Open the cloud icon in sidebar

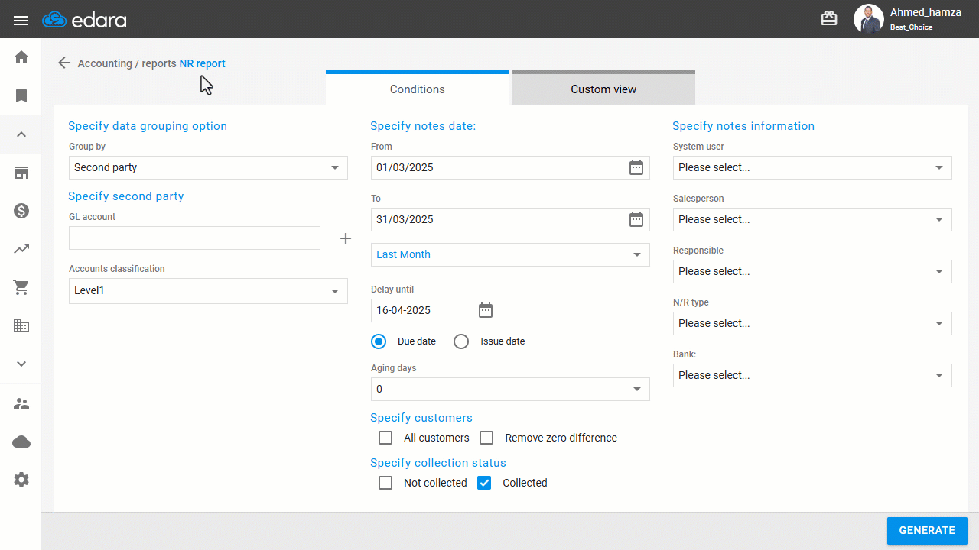pos(21,442)
